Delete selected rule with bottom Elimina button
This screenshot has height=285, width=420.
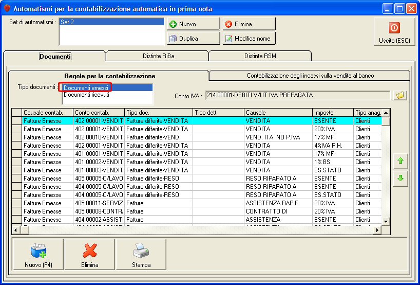click(90, 255)
